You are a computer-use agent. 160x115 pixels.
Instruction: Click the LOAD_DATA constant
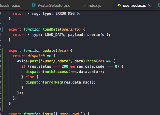coord(54,35)
